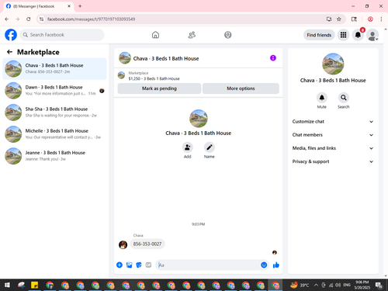Screen dimensions: 388x291
Task: Open the browser extensions icon
Action: click(x=354, y=19)
